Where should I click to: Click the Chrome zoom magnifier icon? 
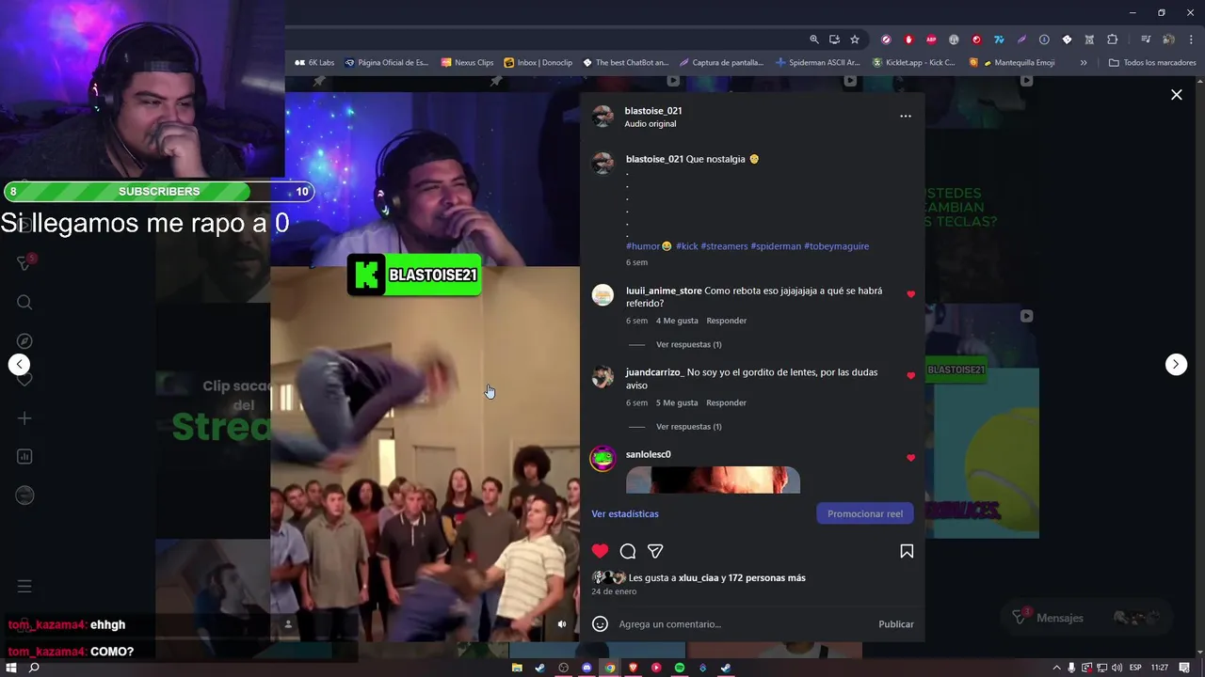[813, 39]
